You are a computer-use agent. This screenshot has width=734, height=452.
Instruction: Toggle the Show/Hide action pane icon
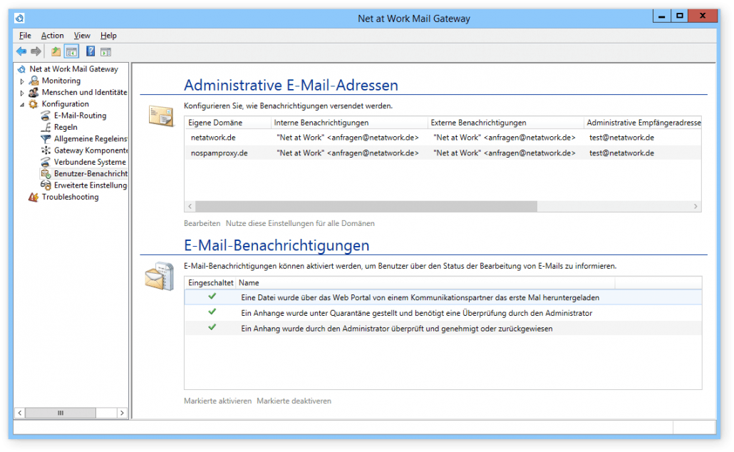click(x=105, y=51)
